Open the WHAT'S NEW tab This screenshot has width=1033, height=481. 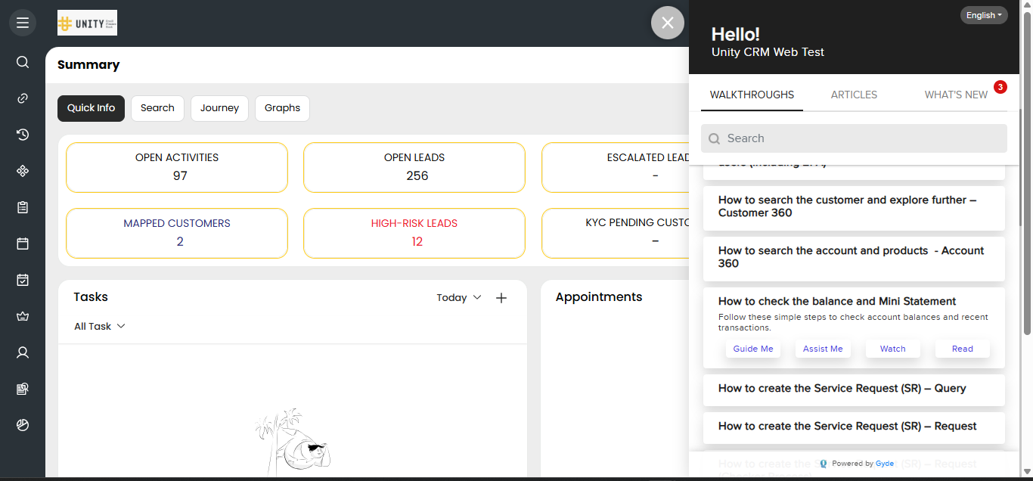tap(956, 95)
